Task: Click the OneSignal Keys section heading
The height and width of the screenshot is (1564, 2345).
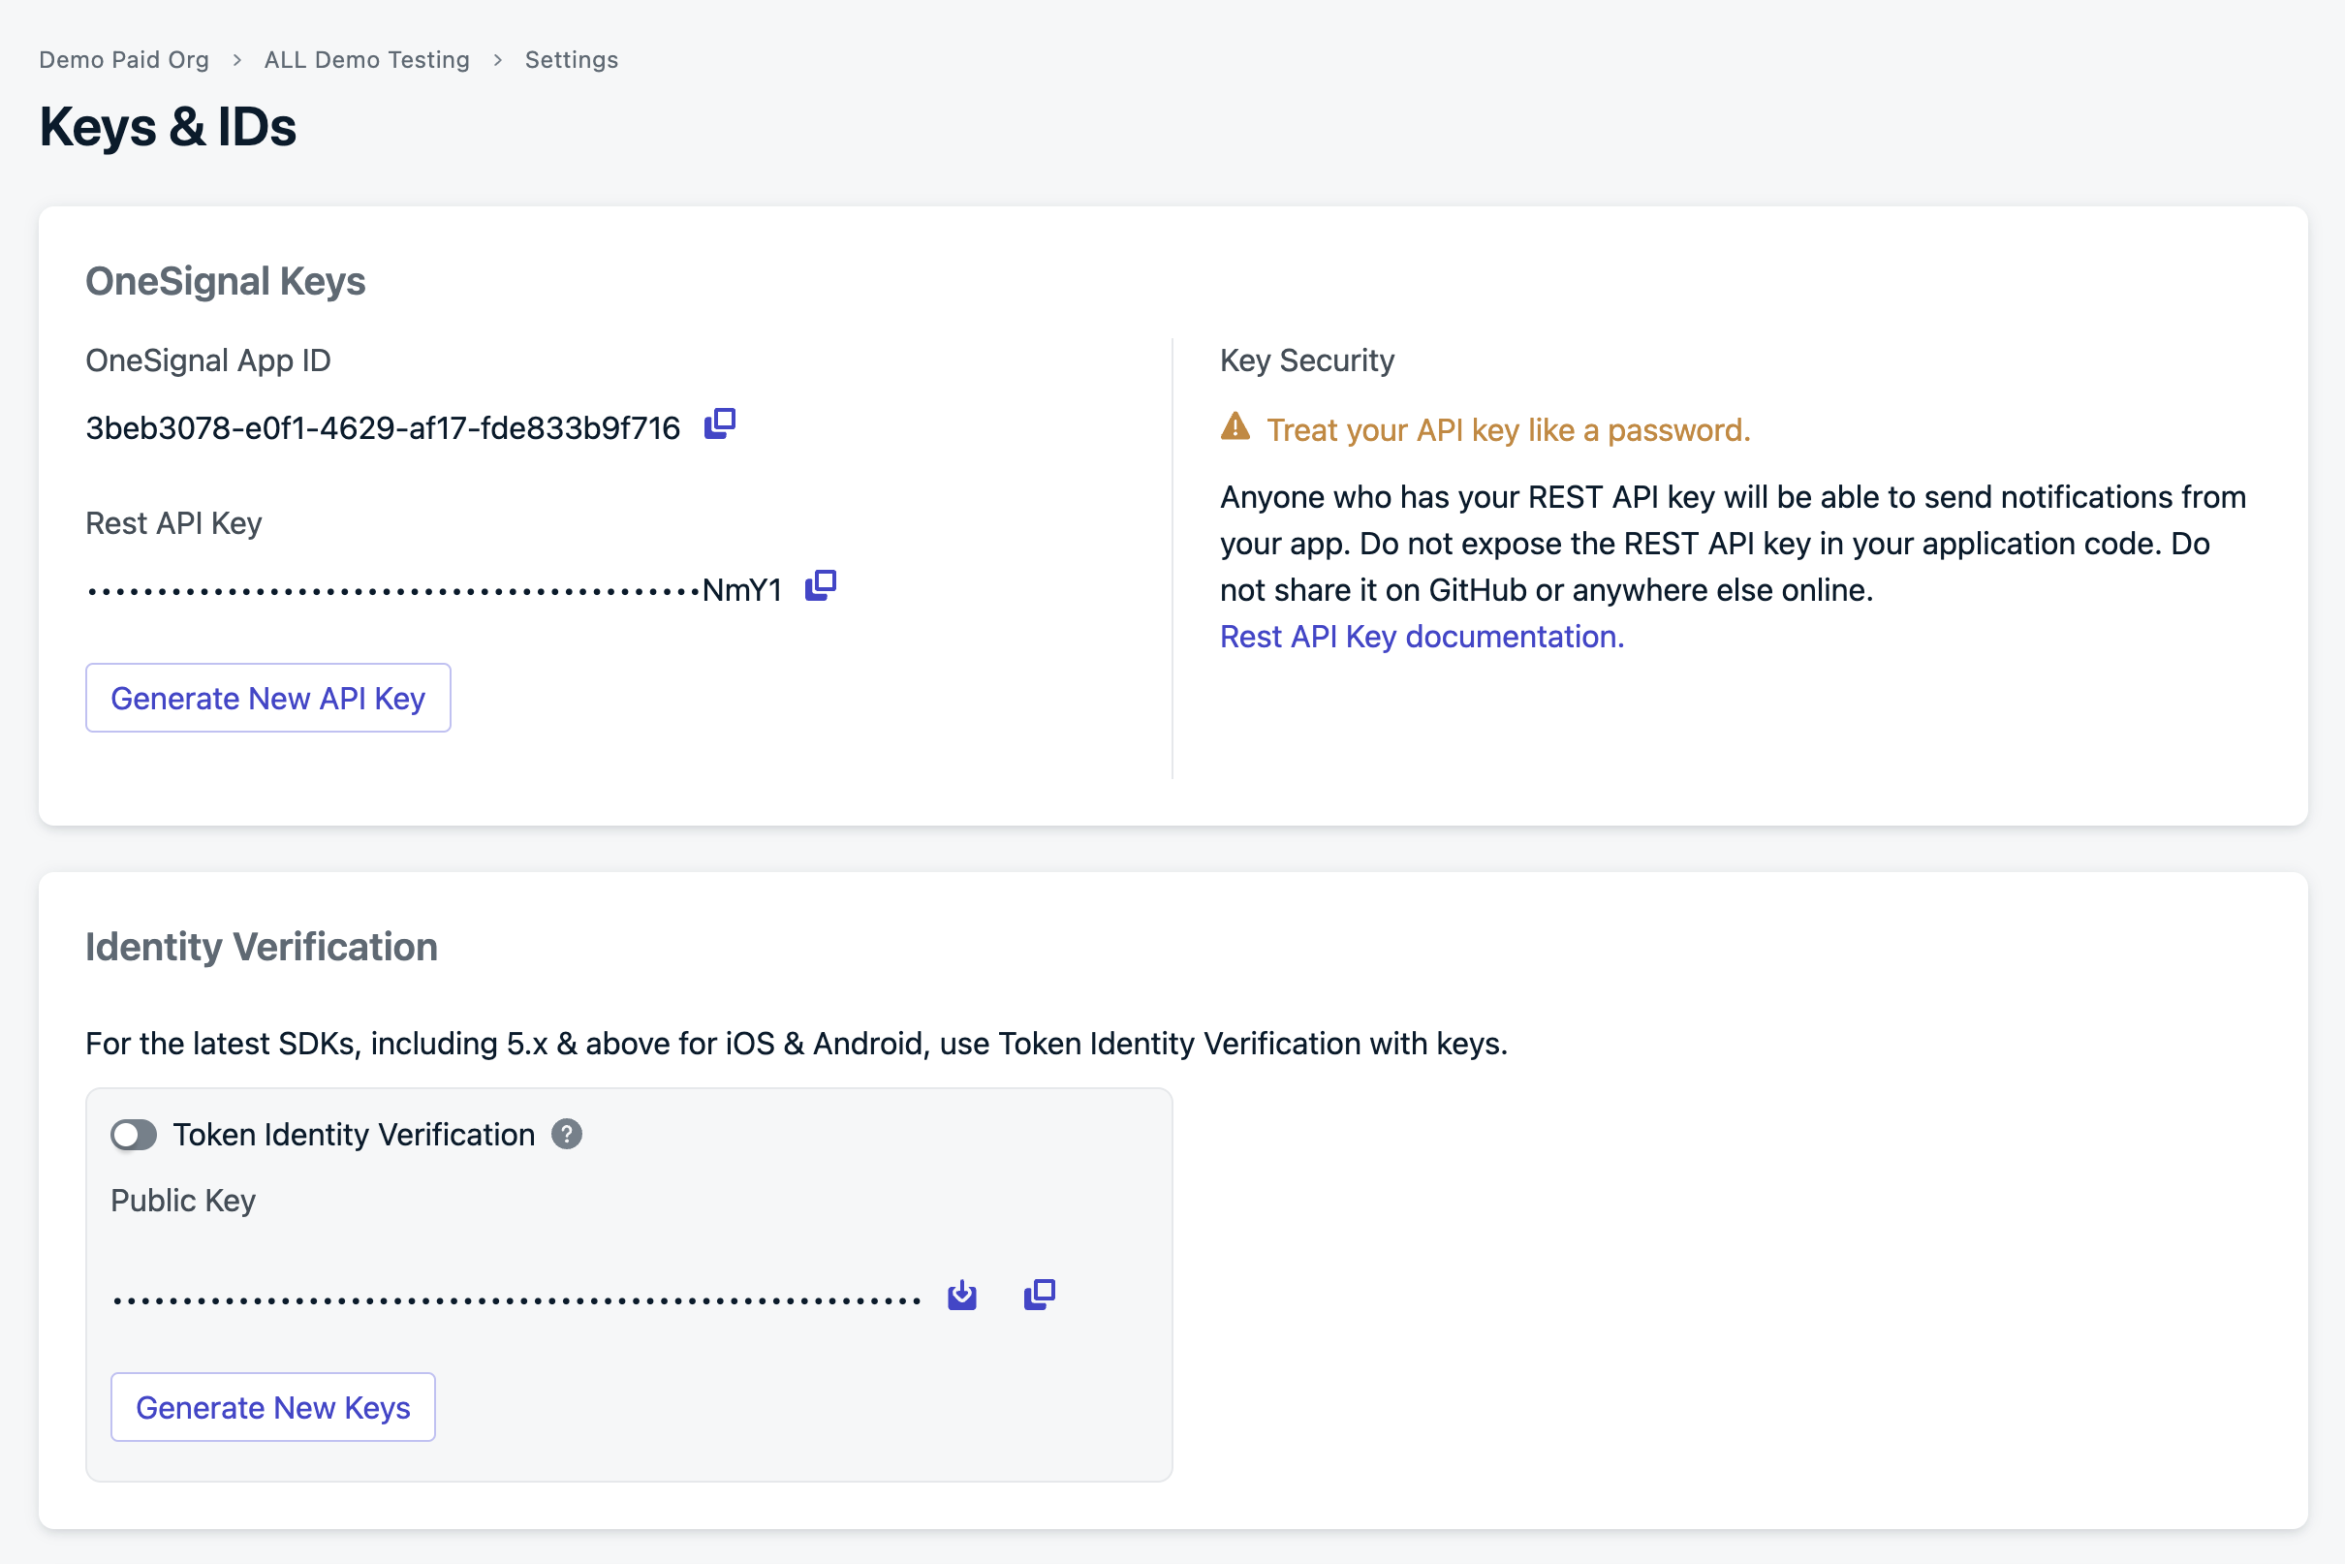Action: click(226, 281)
